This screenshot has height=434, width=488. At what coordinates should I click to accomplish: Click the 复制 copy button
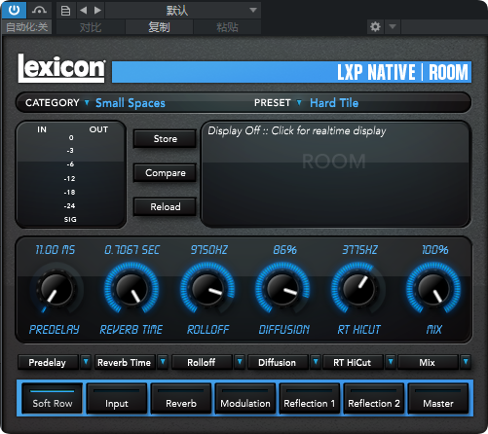point(159,27)
